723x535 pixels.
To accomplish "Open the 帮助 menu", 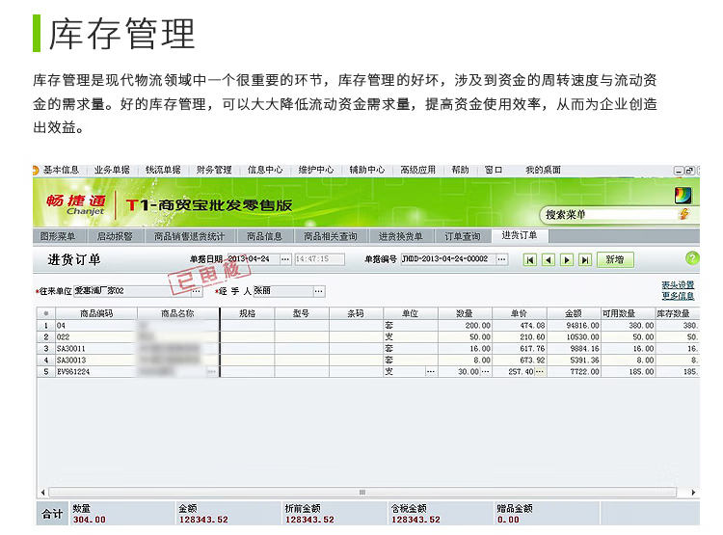I will pyautogui.click(x=460, y=171).
